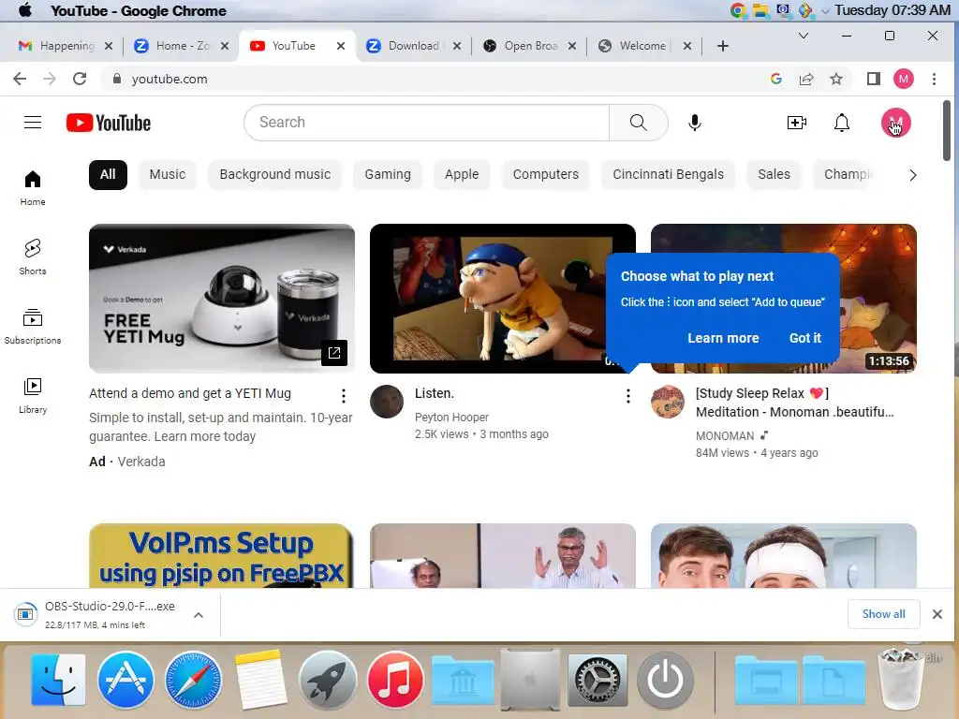The height and width of the screenshot is (719, 959).
Task: Close the YouTube tab
Action: (x=341, y=46)
